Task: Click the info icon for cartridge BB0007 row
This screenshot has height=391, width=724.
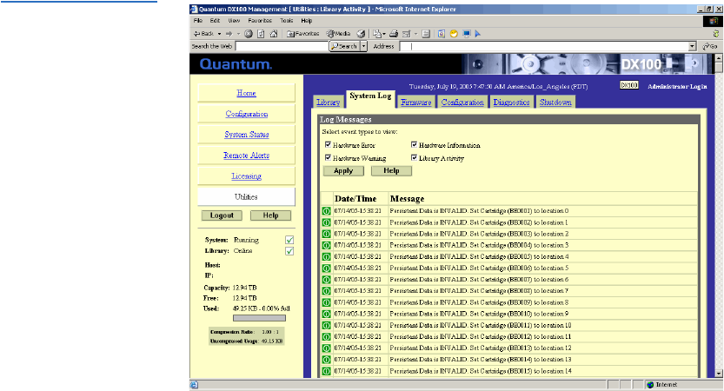Action: coord(327,280)
